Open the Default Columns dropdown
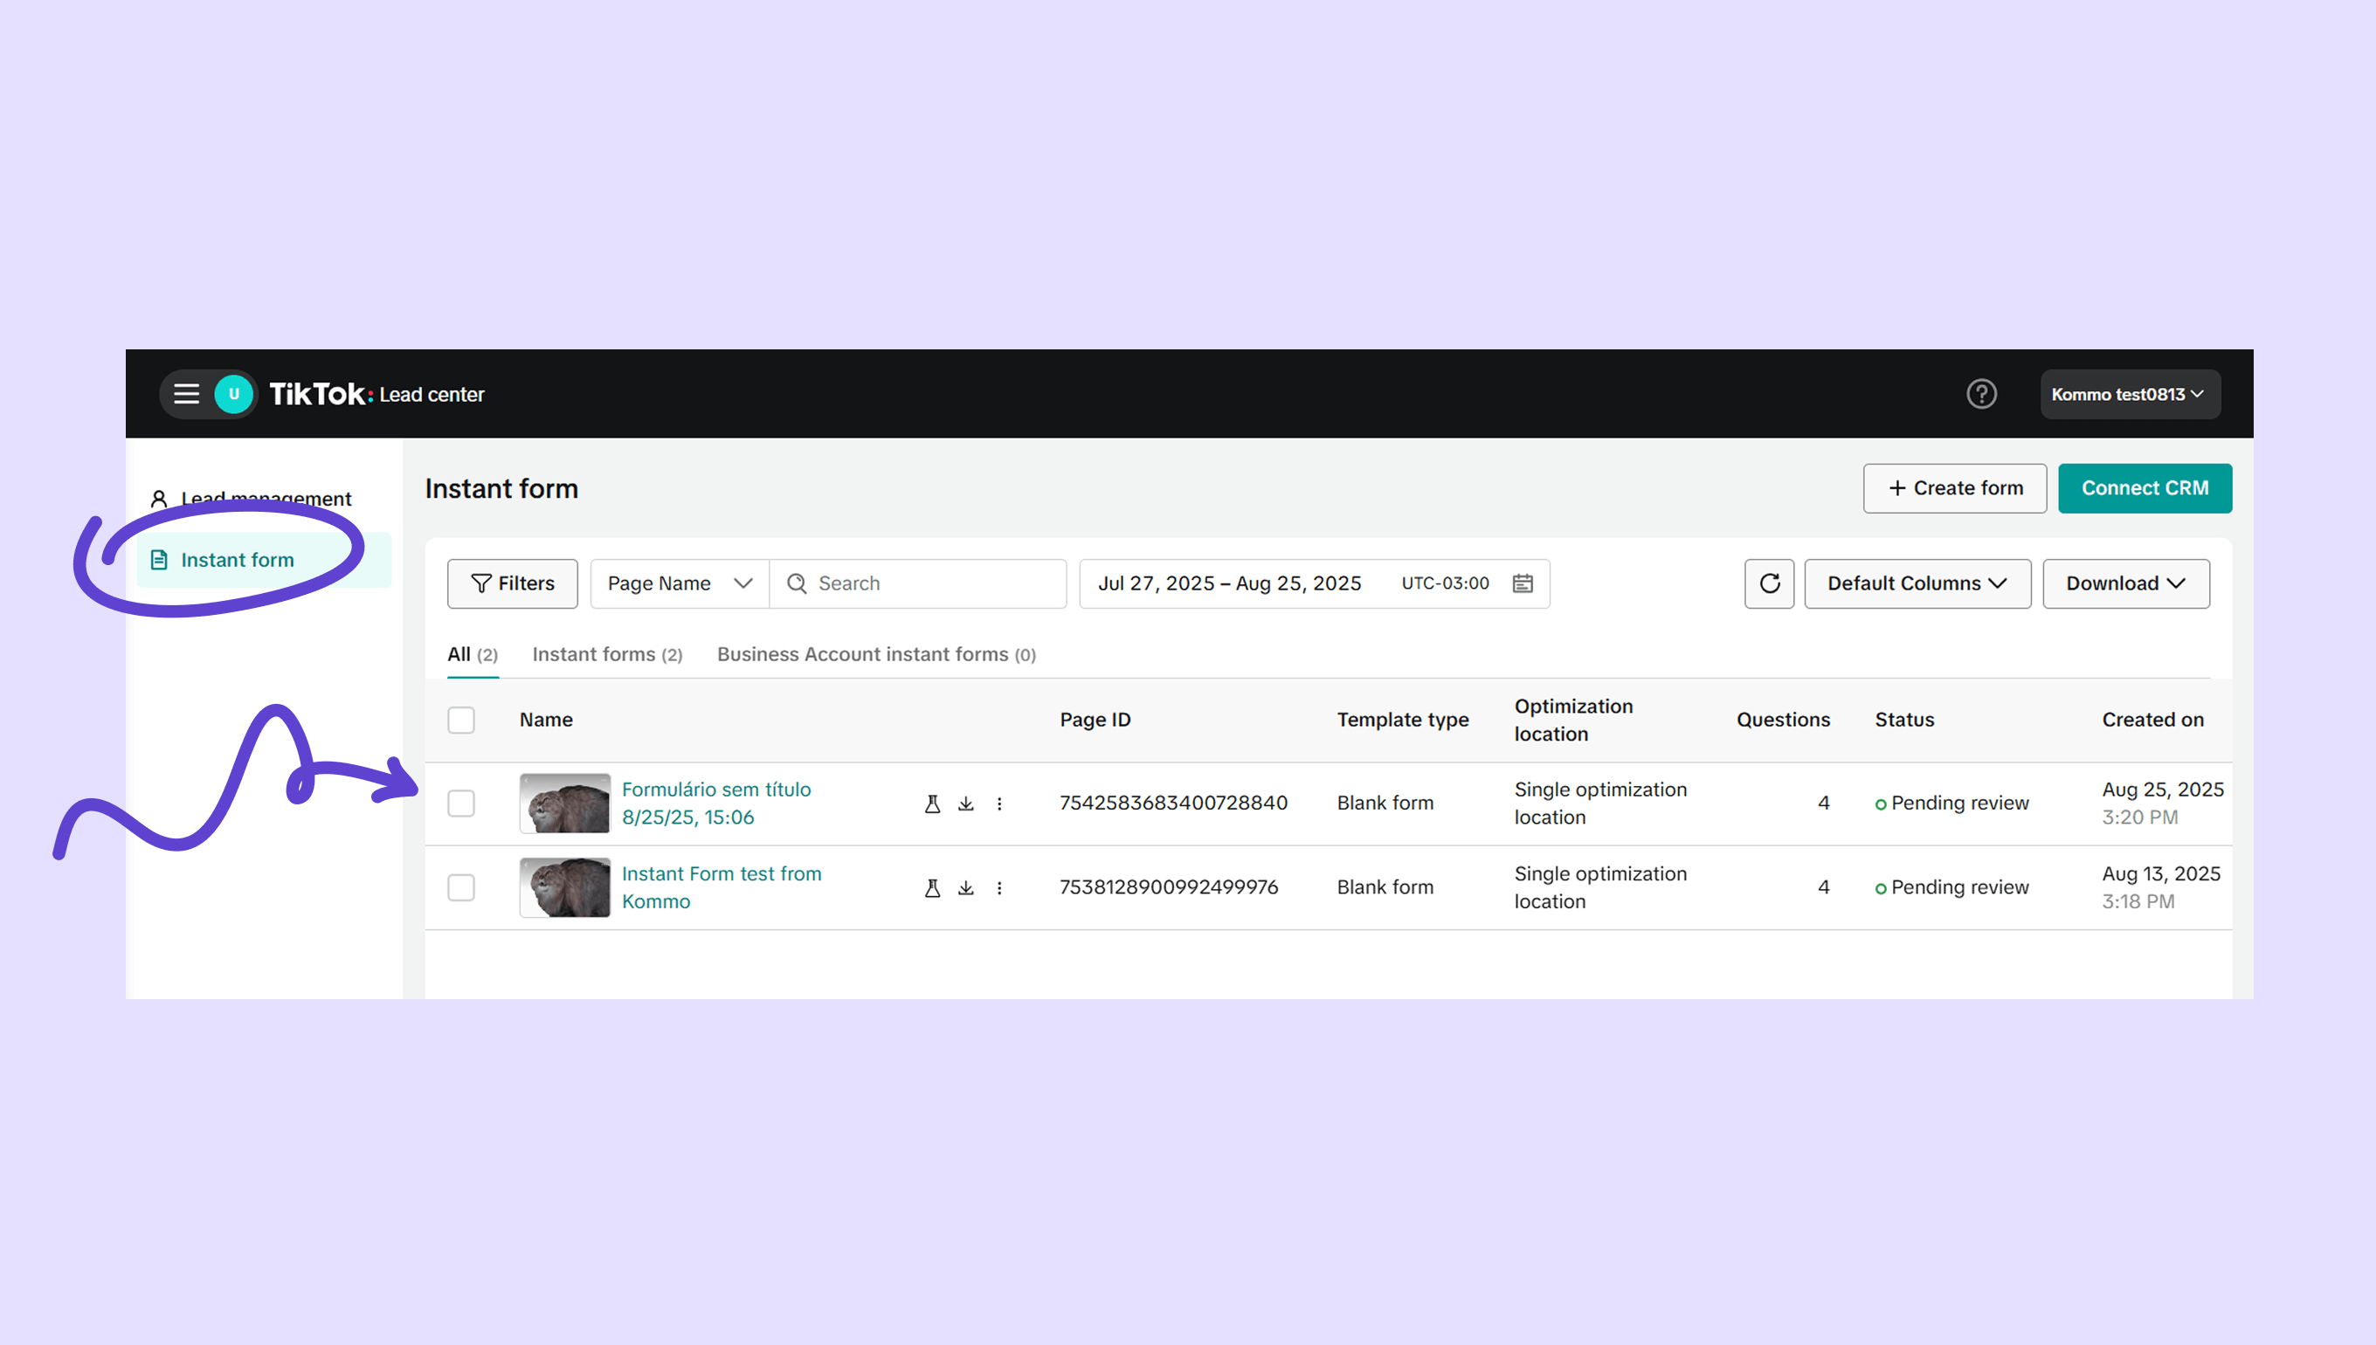 [1917, 583]
